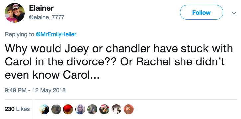Screen dimensions: 241x119
Task: Click the waterfall scene liker avatar
Action: coord(92,109)
